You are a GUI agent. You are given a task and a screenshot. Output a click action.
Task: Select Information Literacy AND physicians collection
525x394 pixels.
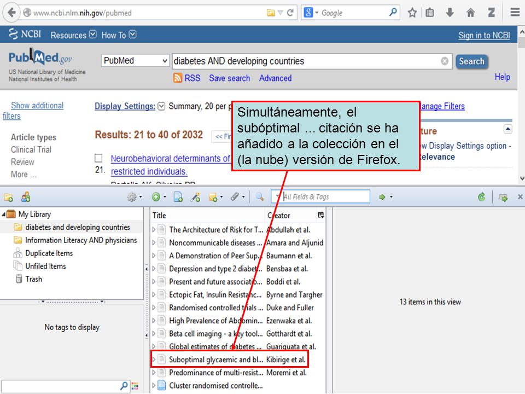(81, 240)
